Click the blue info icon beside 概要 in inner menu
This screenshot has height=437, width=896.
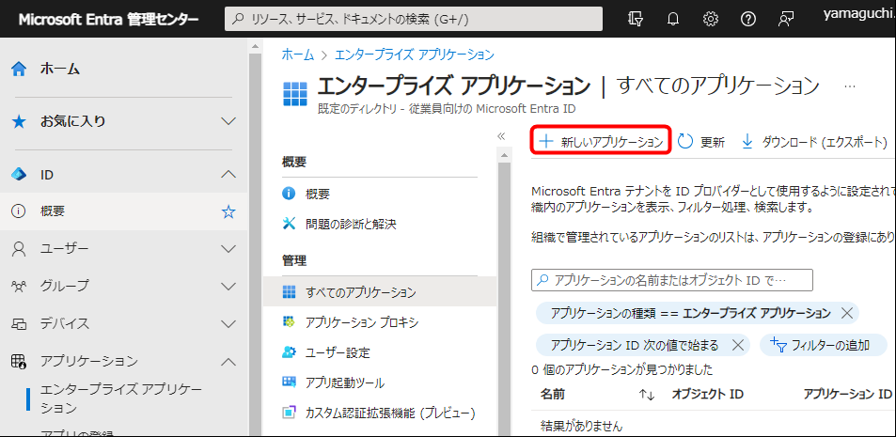[x=290, y=194]
